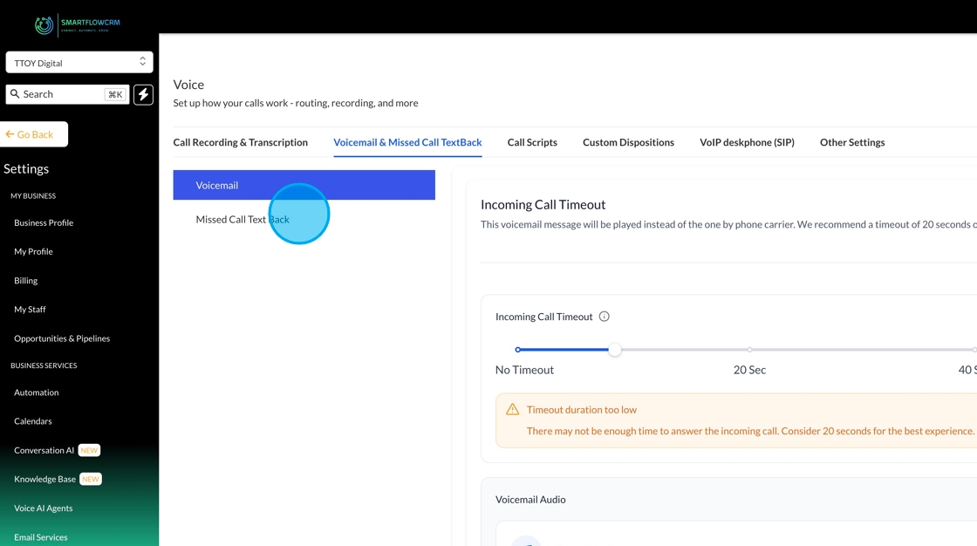
Task: Switch to Call Recording & Transcription tab
Action: 241,142
